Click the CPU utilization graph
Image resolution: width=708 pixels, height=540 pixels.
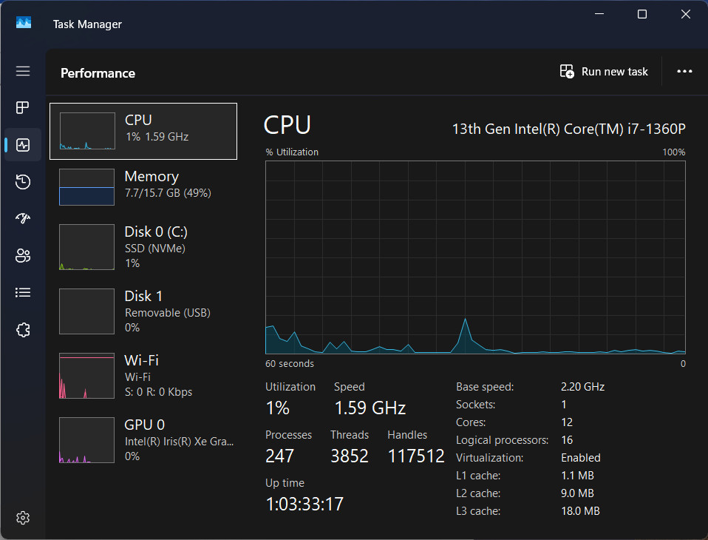(475, 257)
